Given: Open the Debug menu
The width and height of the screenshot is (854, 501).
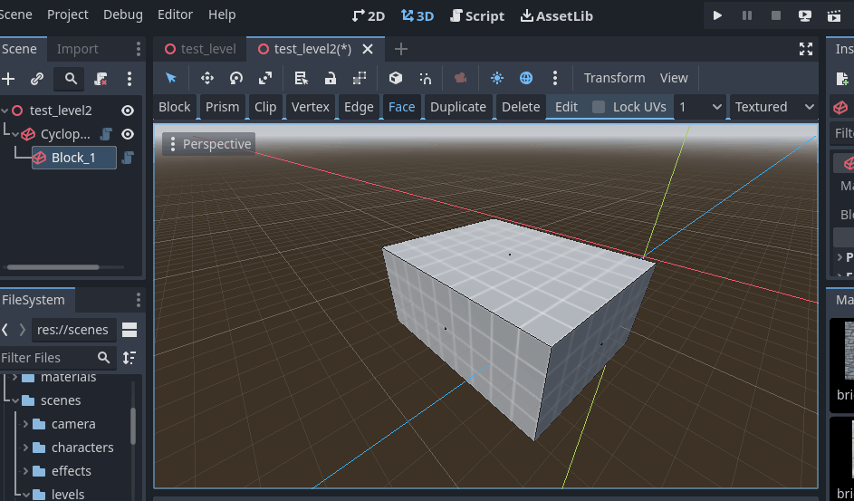Looking at the screenshot, I should click(123, 14).
